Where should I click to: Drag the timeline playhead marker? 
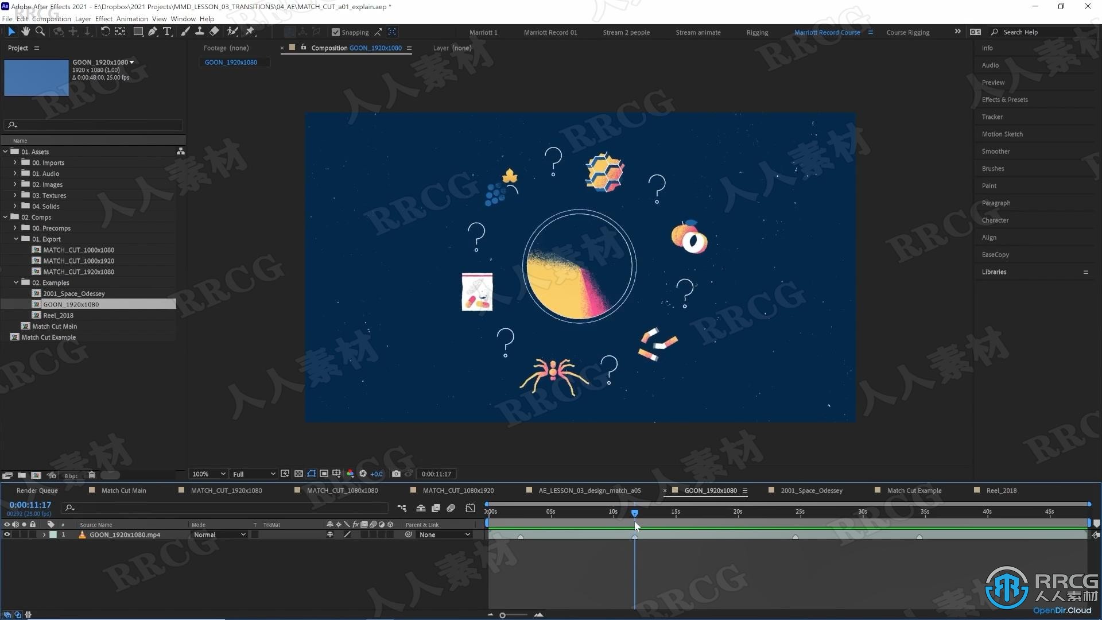[634, 513]
